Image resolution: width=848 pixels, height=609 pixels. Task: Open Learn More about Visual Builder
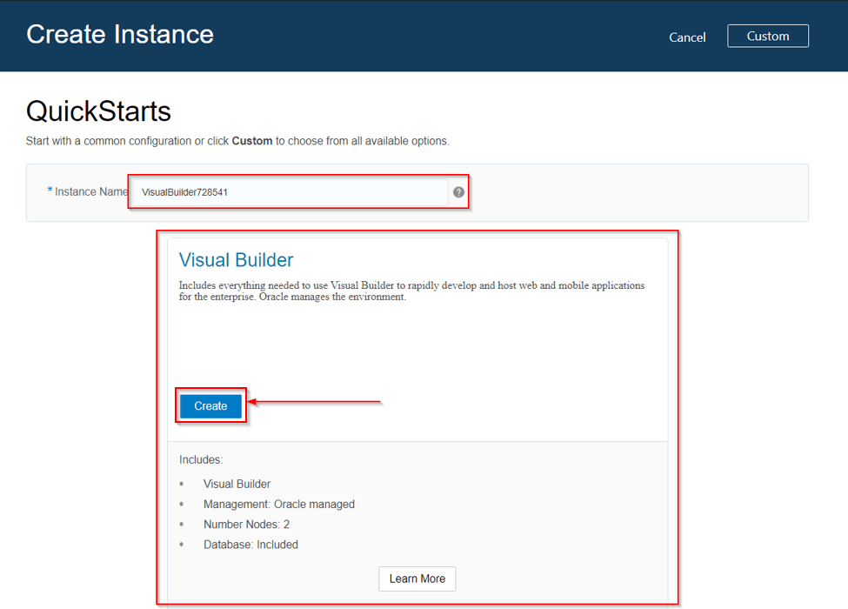tap(417, 579)
